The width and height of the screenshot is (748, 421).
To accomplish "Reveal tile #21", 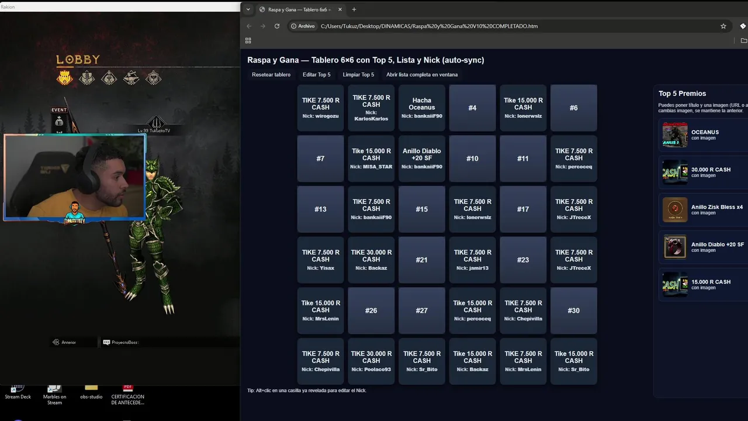I will [422, 260].
